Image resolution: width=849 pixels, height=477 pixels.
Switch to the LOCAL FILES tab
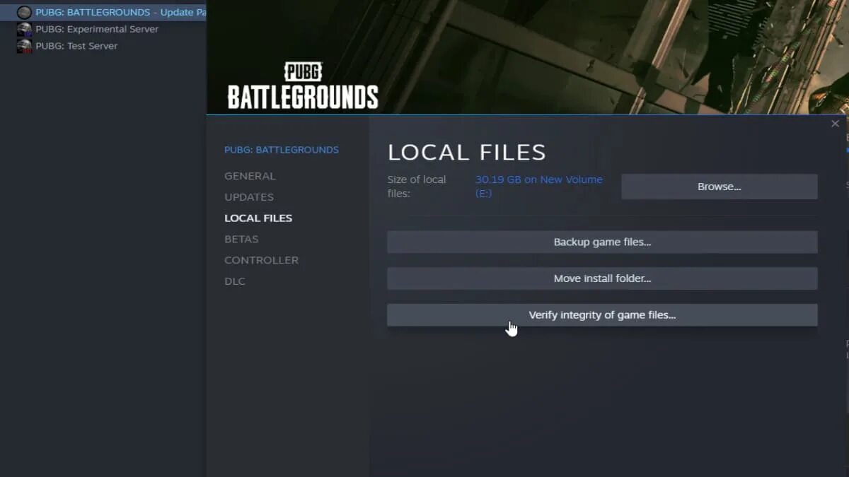[258, 218]
